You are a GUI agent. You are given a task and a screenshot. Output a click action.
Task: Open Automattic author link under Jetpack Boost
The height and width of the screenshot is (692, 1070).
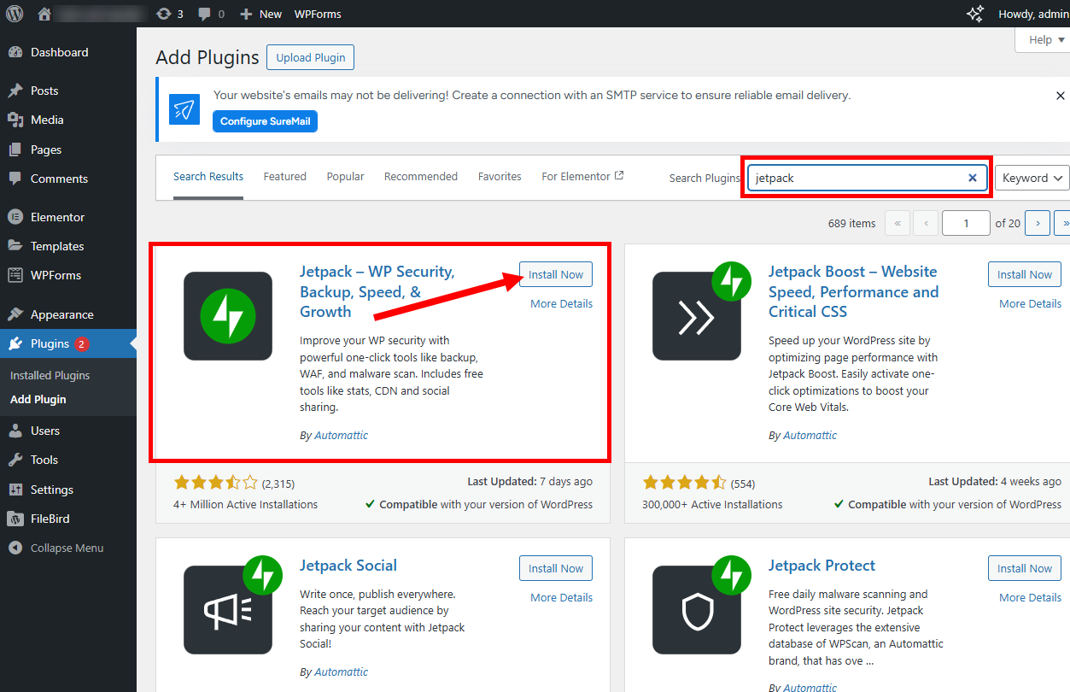(810, 435)
